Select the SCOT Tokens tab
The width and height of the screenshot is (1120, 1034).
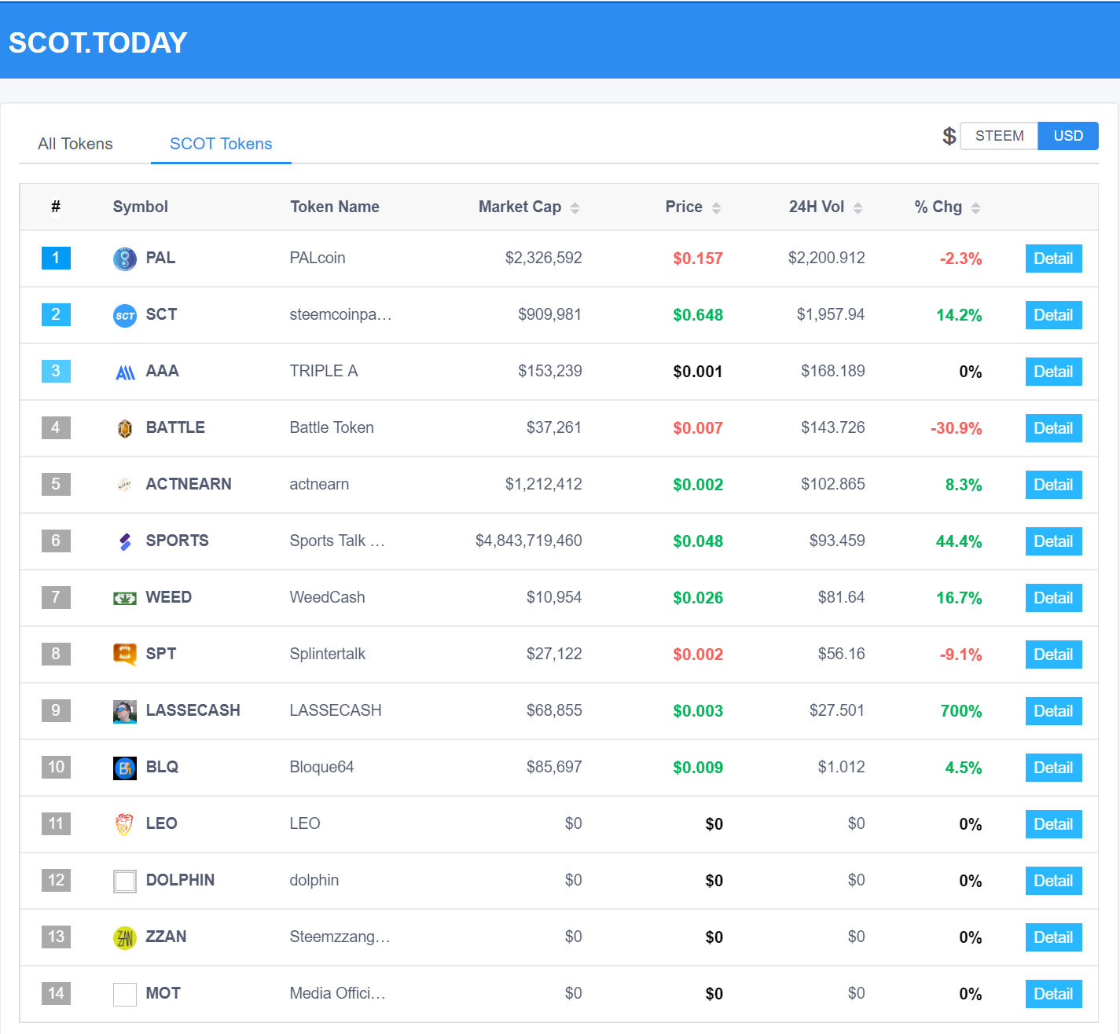[221, 144]
